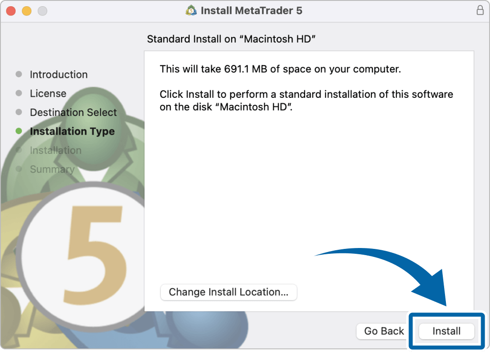Select the Installation Type step

pyautogui.click(x=72, y=131)
